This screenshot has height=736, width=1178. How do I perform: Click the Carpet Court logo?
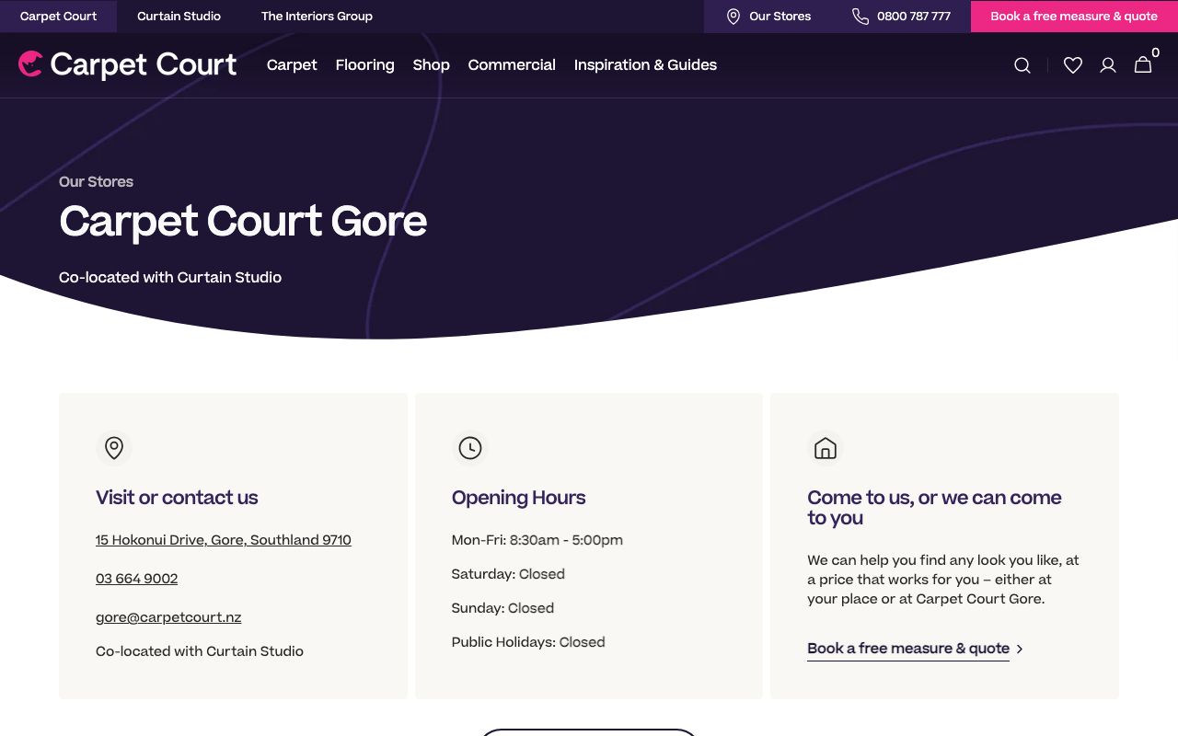coord(127,64)
